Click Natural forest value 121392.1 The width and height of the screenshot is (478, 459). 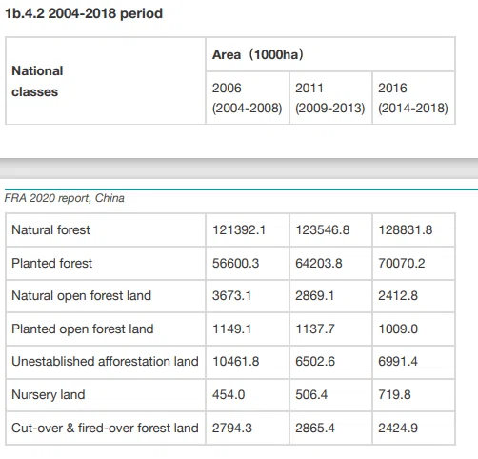click(239, 229)
